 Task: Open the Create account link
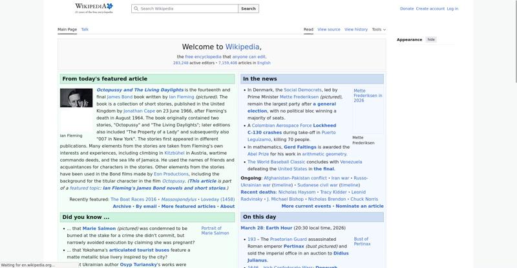click(430, 9)
